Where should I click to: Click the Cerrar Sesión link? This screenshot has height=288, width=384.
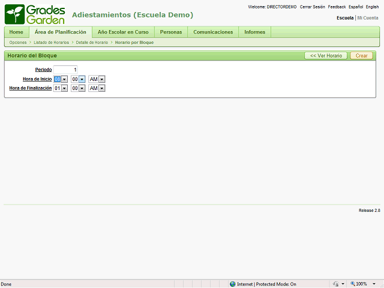(312, 7)
